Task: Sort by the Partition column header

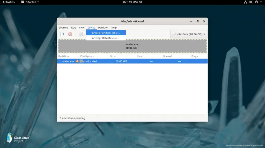Action: click(68, 56)
